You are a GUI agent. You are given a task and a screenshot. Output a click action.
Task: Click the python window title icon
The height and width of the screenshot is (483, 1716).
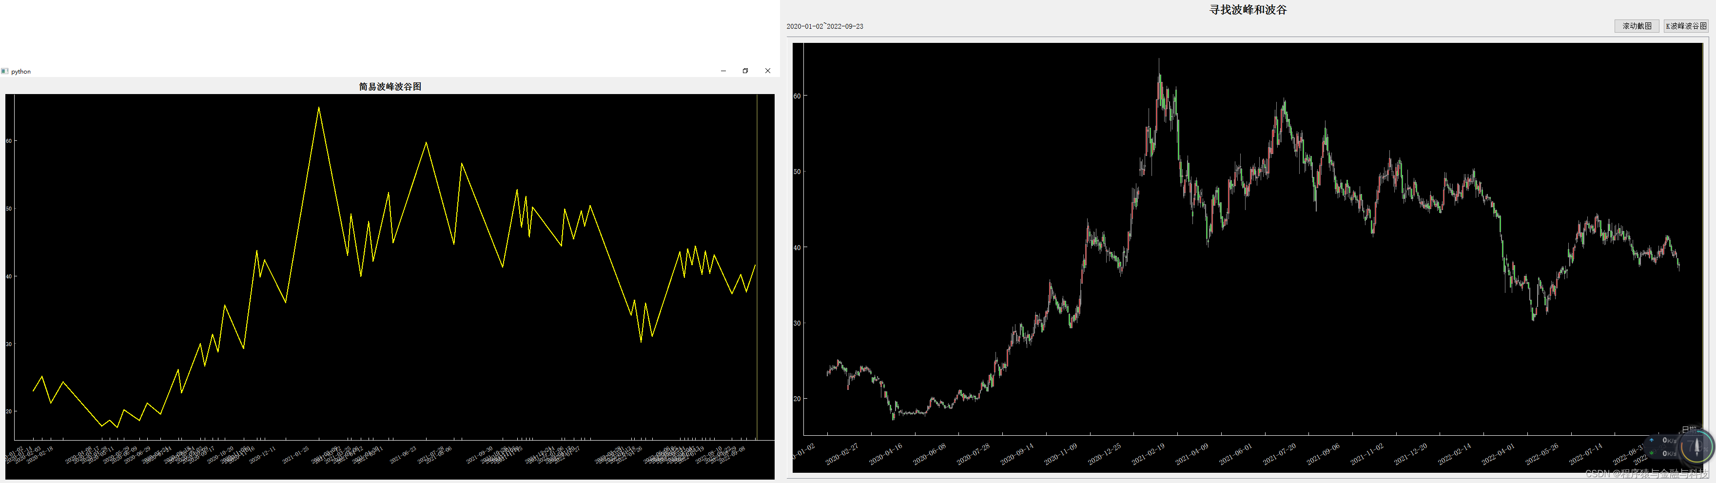[x=5, y=71]
